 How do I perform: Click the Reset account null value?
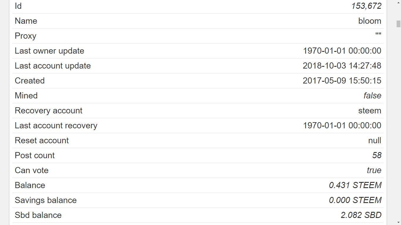click(375, 140)
